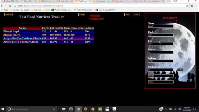The image size is (199, 112).
Task: Click the Filter button
Action: pos(81,15)
